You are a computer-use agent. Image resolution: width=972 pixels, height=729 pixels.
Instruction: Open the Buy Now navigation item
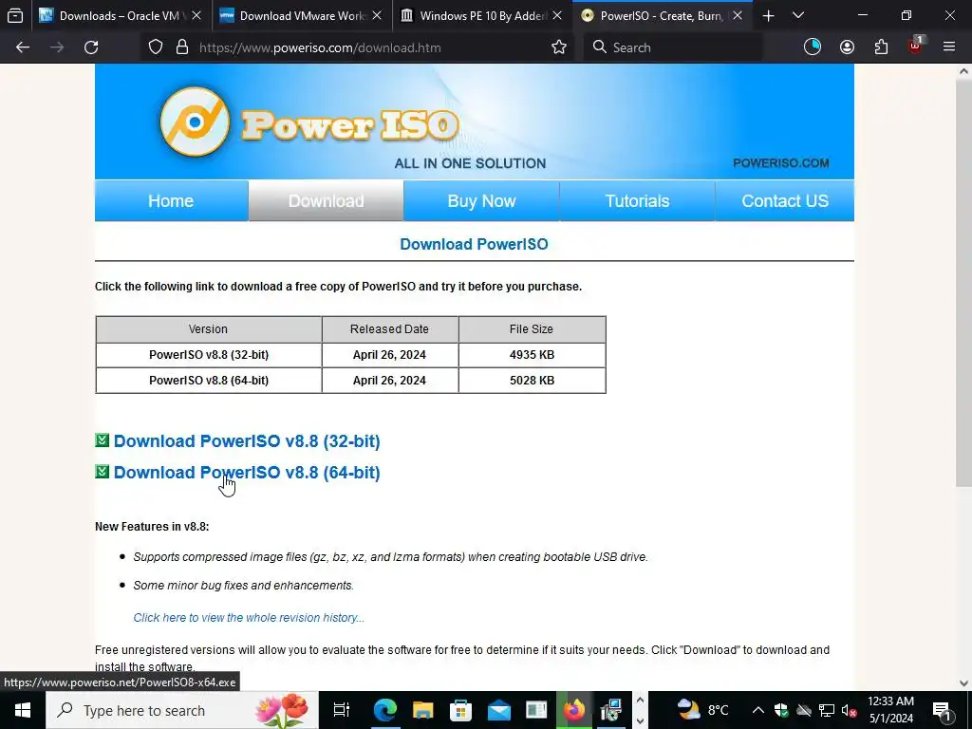[481, 201]
